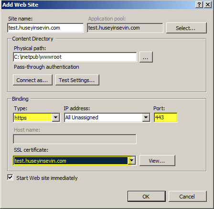Click into the Physical path field

click(x=75, y=57)
